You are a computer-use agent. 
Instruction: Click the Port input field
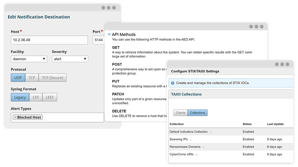[x=99, y=40]
